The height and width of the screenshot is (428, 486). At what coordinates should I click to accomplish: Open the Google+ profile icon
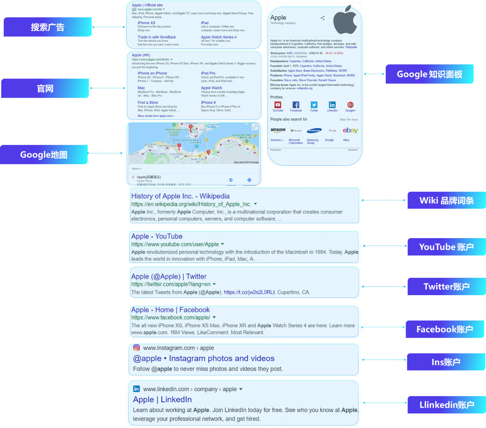350,105
